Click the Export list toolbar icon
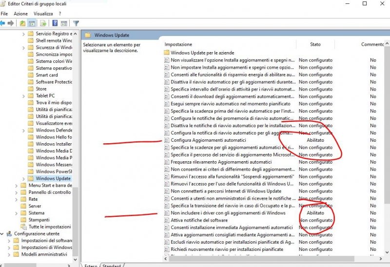The width and height of the screenshot is (390, 267). [43, 23]
